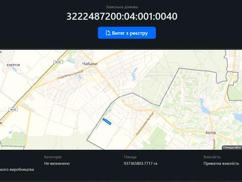Click the 'Земельна ділянка' heading text
The height and width of the screenshot is (182, 242).
[122, 7]
